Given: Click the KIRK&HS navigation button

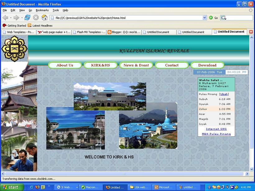Looking at the screenshot, I should coord(100,65).
